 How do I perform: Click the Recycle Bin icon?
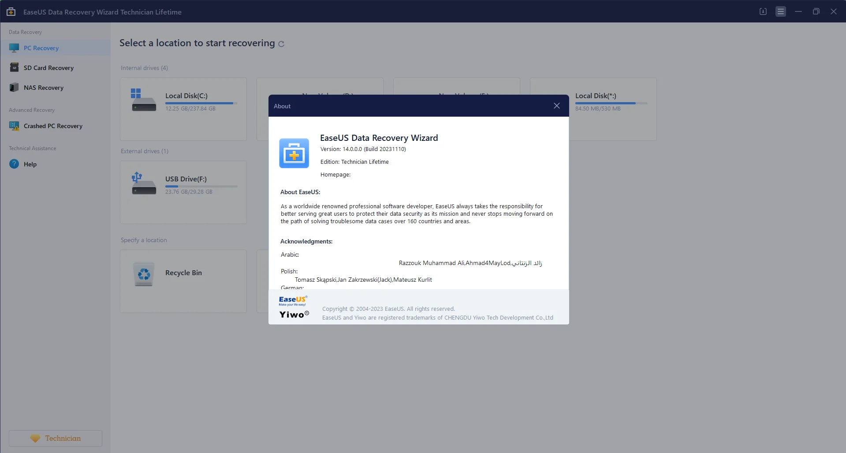click(144, 274)
